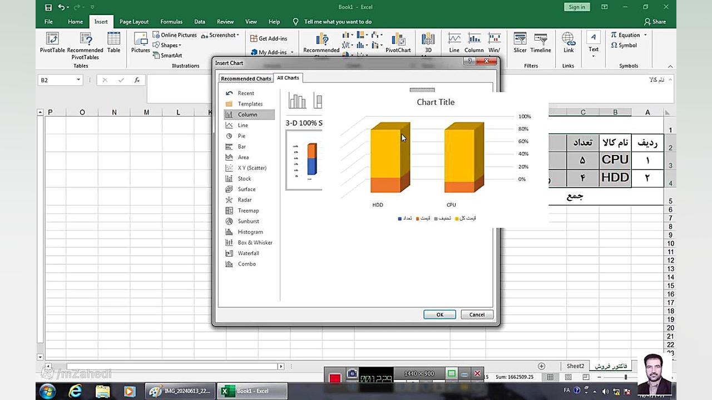Cancel the Insert Chart dialog
The width and height of the screenshot is (712, 400).
pos(476,314)
